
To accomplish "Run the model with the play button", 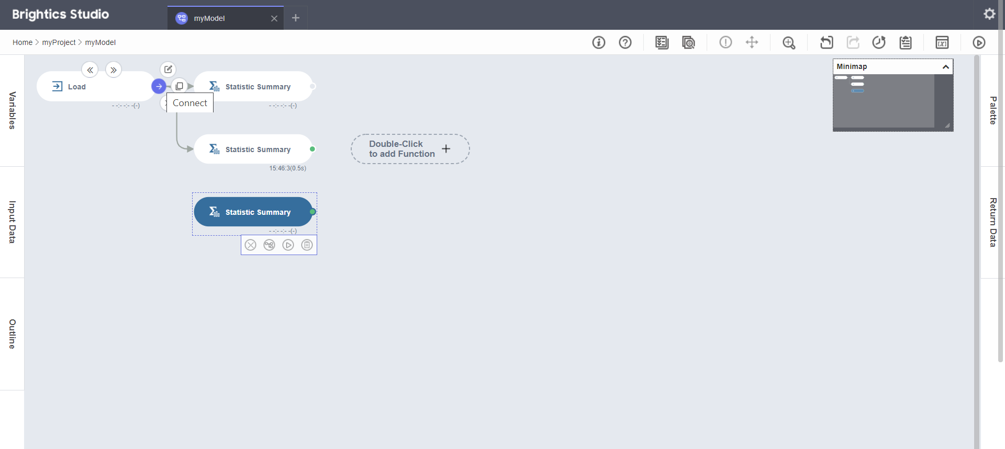I will click(979, 42).
